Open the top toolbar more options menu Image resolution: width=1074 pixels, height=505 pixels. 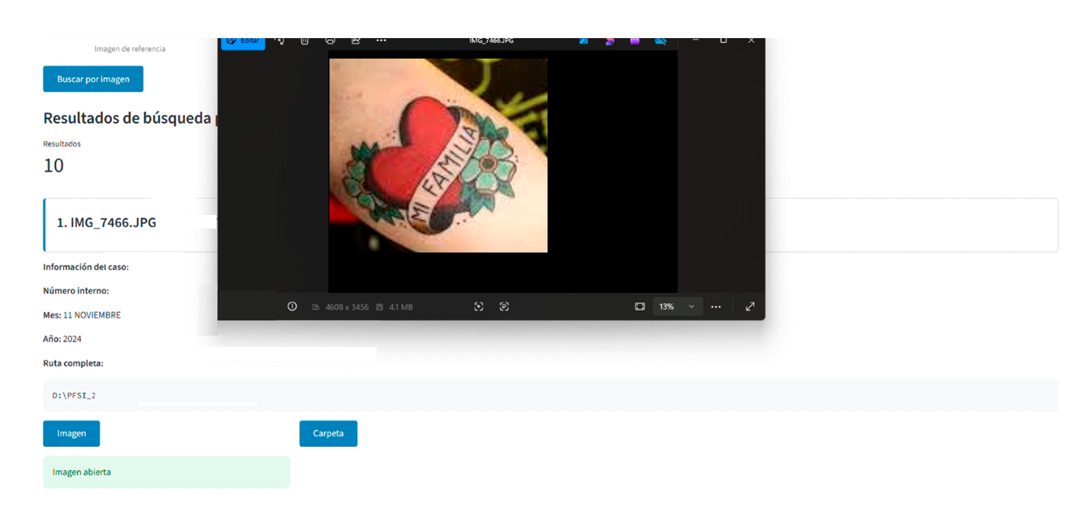(x=381, y=41)
